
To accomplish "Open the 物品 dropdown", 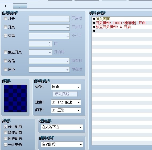I will 49,61.
